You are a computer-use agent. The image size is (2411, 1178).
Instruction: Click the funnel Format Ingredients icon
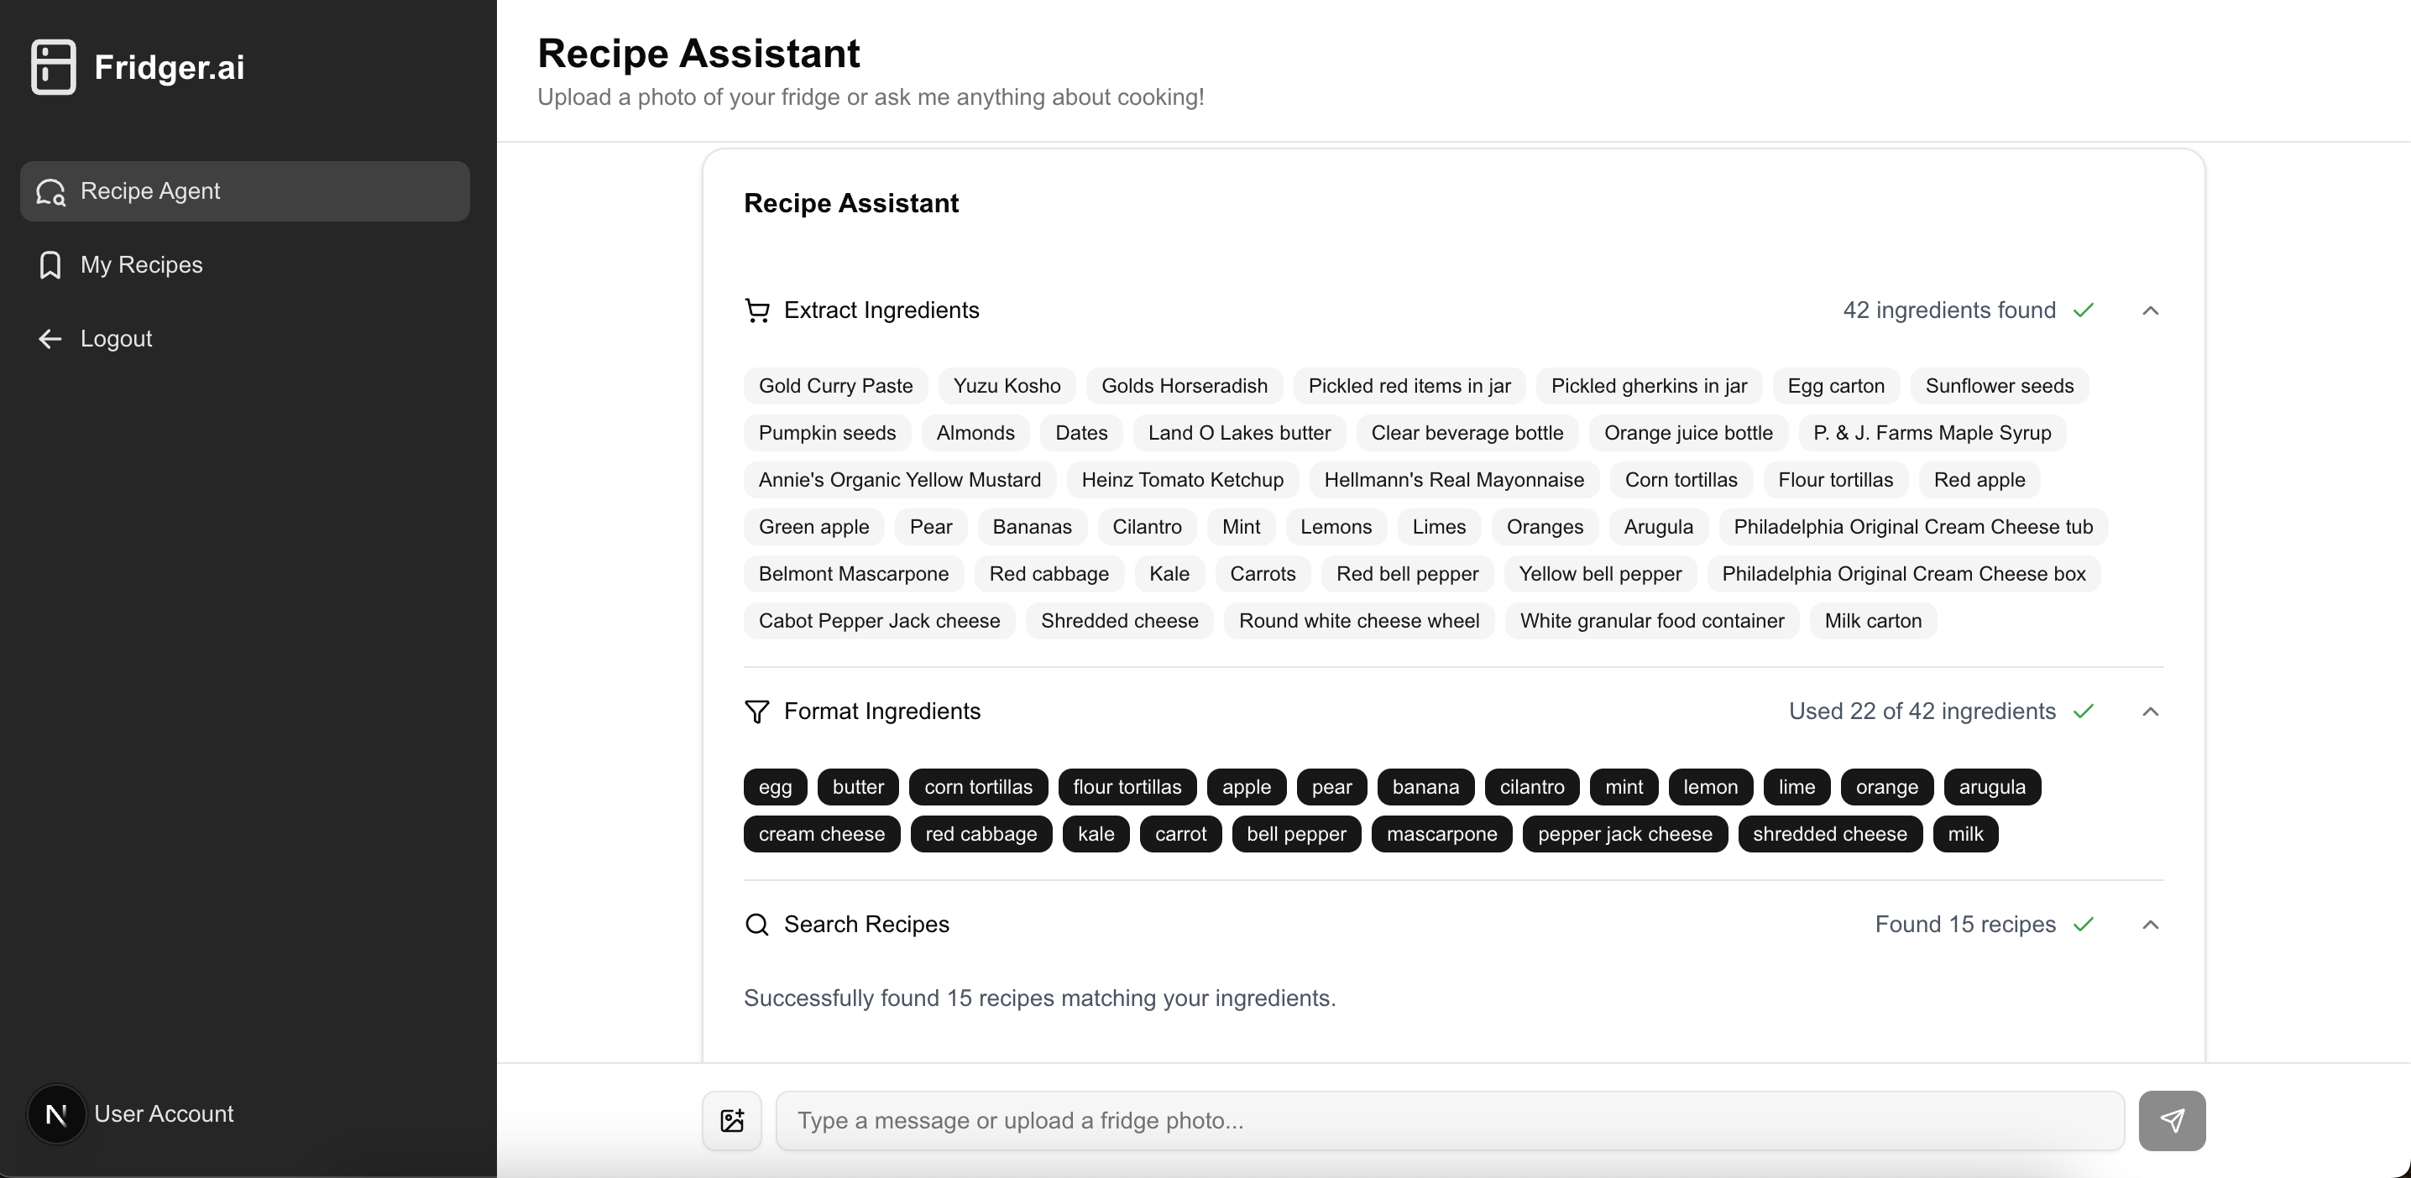pos(756,711)
